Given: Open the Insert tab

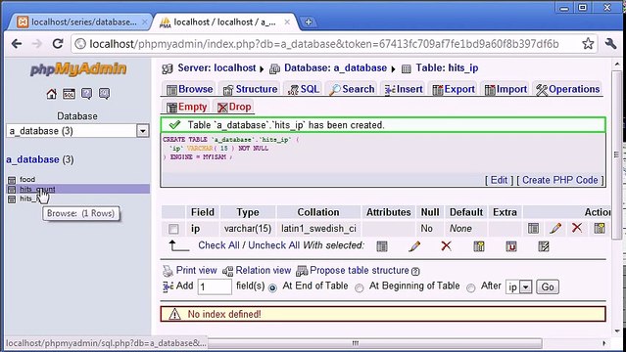Looking at the screenshot, I should point(404,89).
